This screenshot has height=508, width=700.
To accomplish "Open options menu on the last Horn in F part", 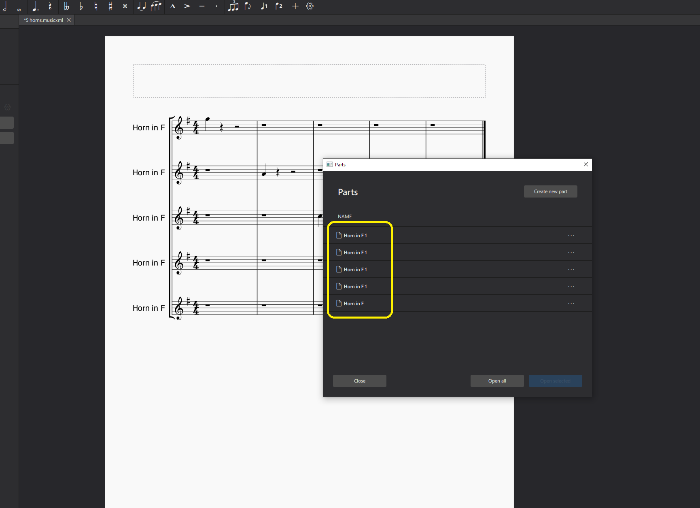I will [x=571, y=303].
